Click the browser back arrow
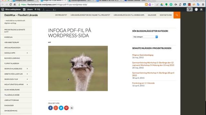 click(x=3, y=4)
